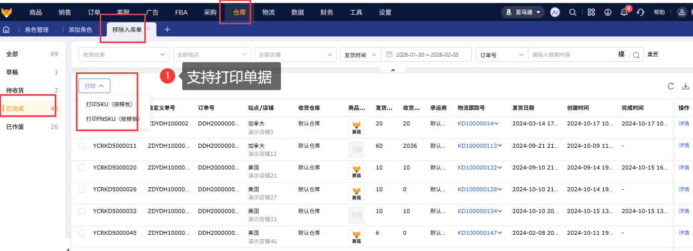This screenshot has width=693, height=251.
Task: Click the 重置 reset button
Action: [x=653, y=55]
